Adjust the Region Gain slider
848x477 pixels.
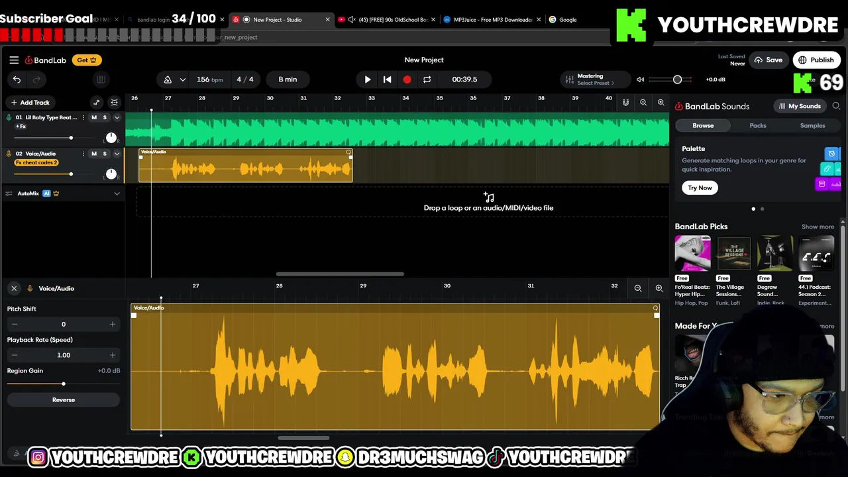click(x=63, y=384)
